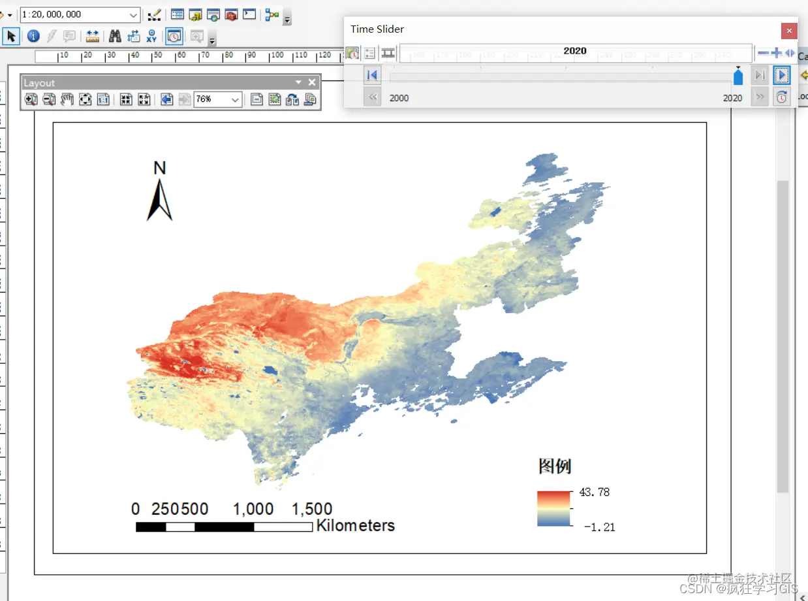The width and height of the screenshot is (808, 601).
Task: Show full time extent arrows
Action: click(x=790, y=53)
